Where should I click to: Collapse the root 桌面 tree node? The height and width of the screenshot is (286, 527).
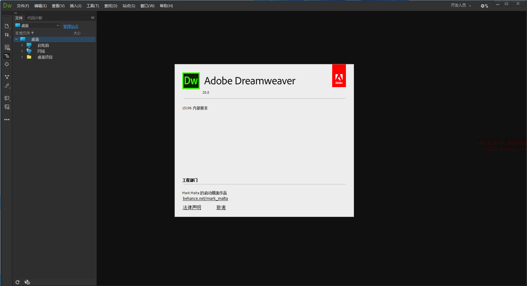click(17, 39)
